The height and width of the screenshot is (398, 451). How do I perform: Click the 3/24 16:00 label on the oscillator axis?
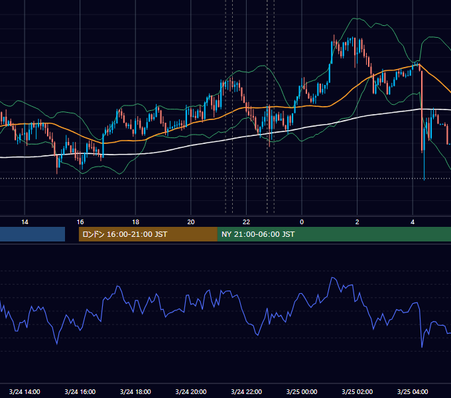(x=80, y=391)
